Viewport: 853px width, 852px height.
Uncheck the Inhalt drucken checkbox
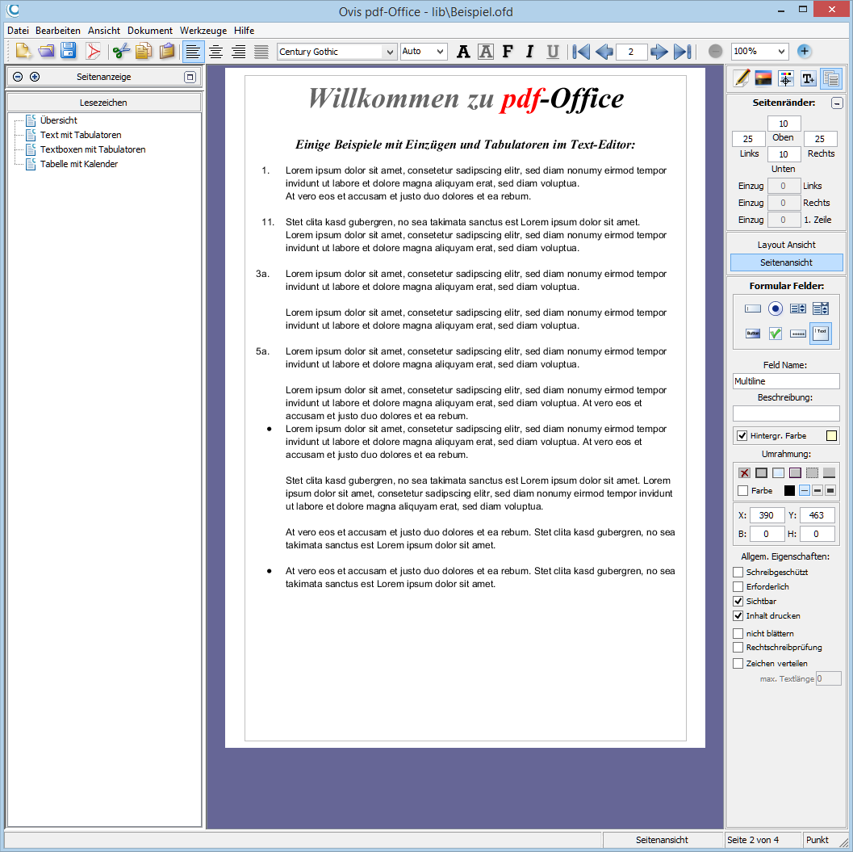tap(738, 615)
